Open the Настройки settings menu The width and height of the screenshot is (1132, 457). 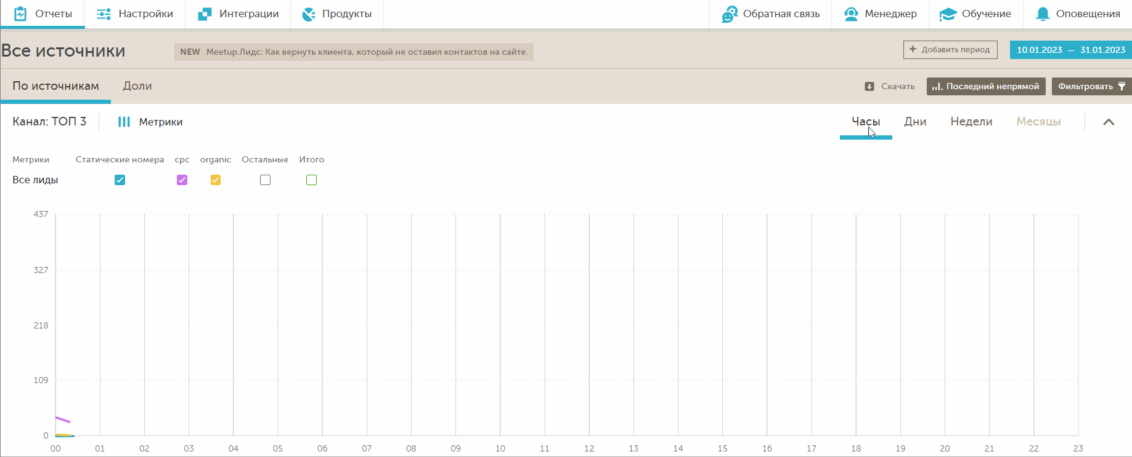click(135, 14)
